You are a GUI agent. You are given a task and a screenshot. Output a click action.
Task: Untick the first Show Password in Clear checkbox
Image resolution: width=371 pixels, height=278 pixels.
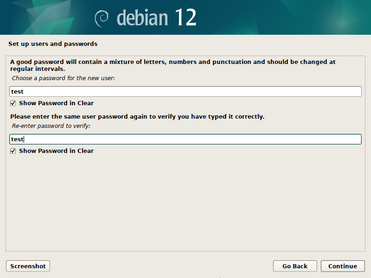tap(13, 103)
